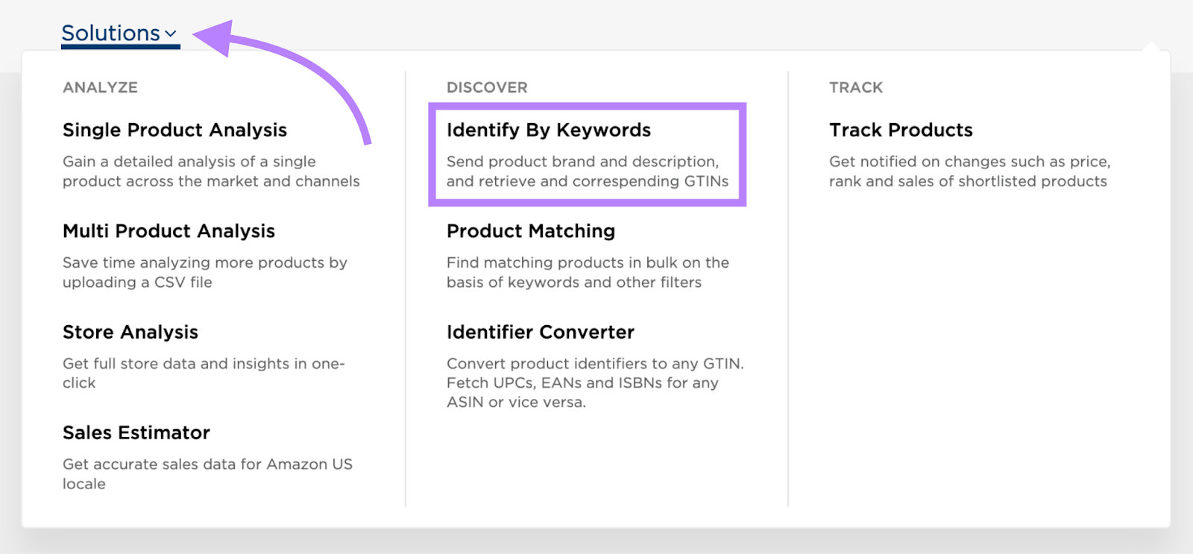Image resolution: width=1193 pixels, height=554 pixels.
Task: Click the Track Products notification description
Action: click(969, 171)
